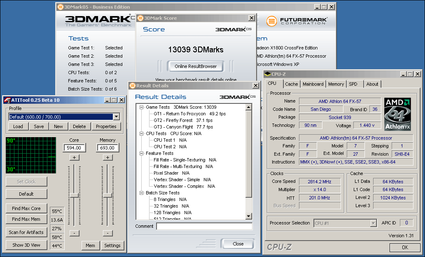This screenshot has width=425, height=257.
Task: Click the Memory clock value field 693.00
Action: pos(107,148)
